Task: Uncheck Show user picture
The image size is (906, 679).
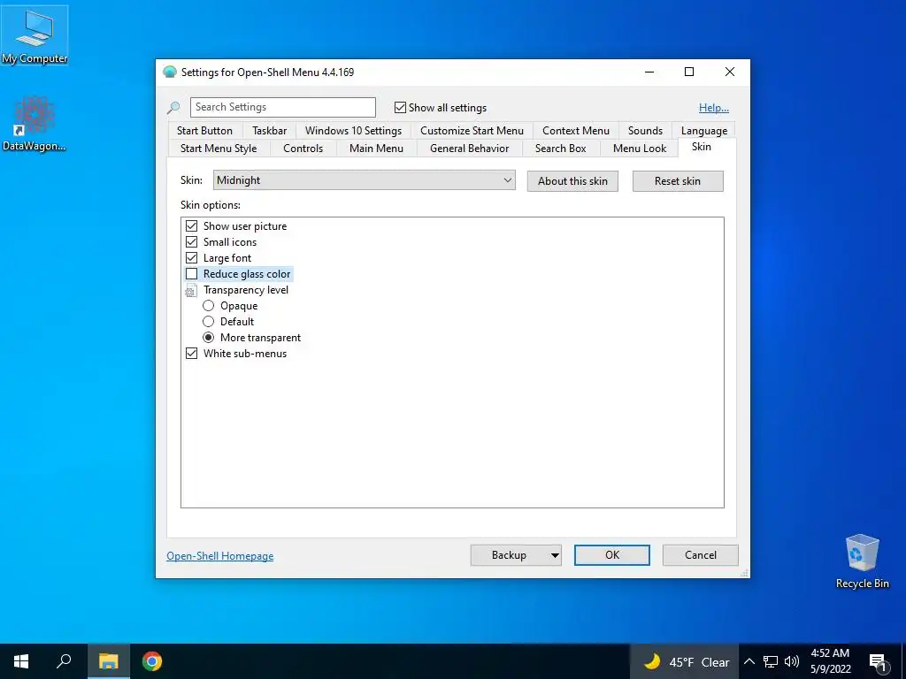Action: coord(191,225)
